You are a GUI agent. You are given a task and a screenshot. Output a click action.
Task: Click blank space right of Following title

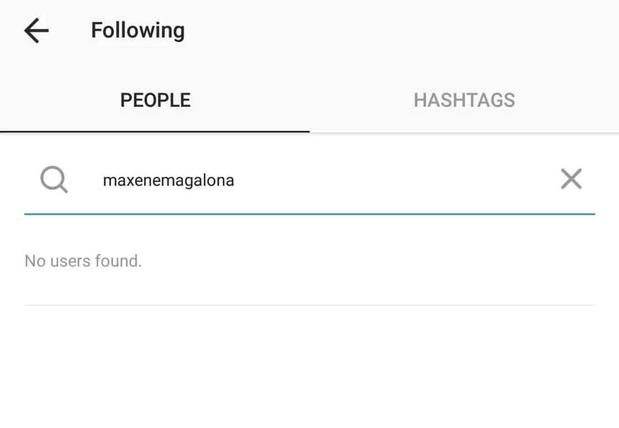point(387,30)
